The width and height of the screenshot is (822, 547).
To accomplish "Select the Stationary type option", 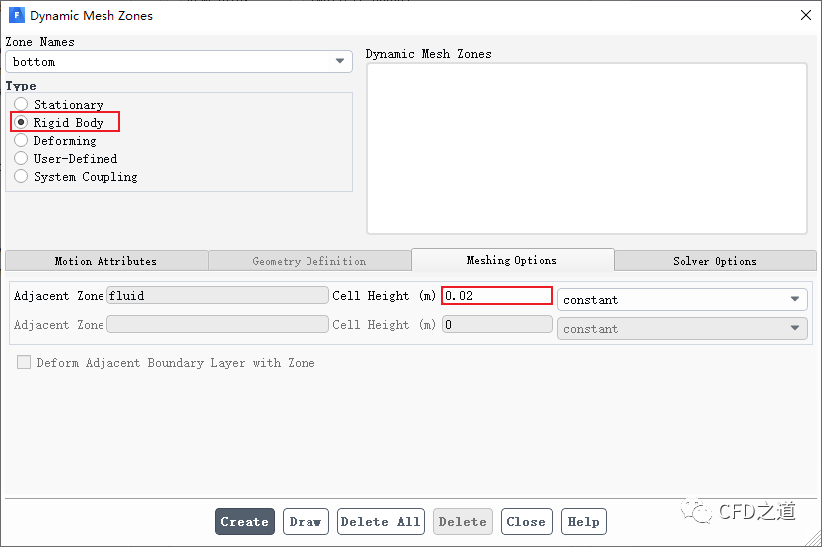I will [60, 104].
